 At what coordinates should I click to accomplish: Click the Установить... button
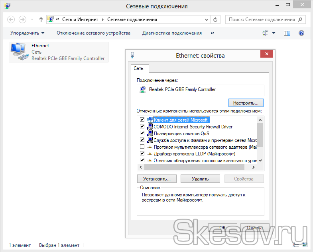coord(157,179)
